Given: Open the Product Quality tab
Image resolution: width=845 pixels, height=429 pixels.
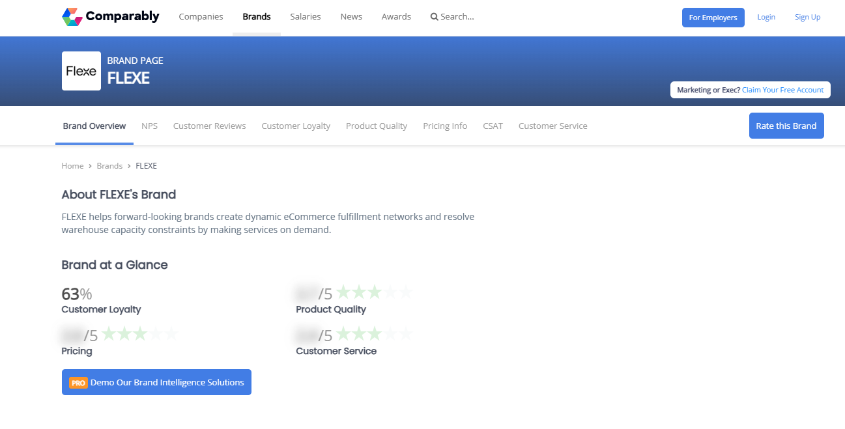Looking at the screenshot, I should pos(377,126).
